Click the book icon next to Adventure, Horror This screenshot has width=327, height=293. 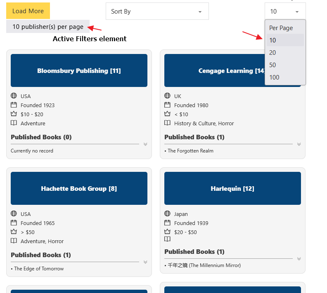pos(14,241)
